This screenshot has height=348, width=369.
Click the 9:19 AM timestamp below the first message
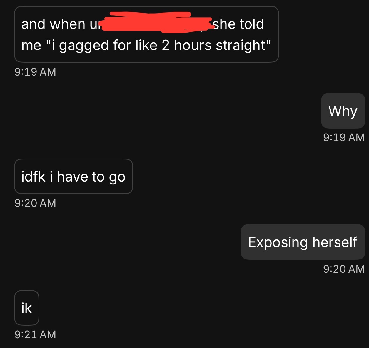35,72
